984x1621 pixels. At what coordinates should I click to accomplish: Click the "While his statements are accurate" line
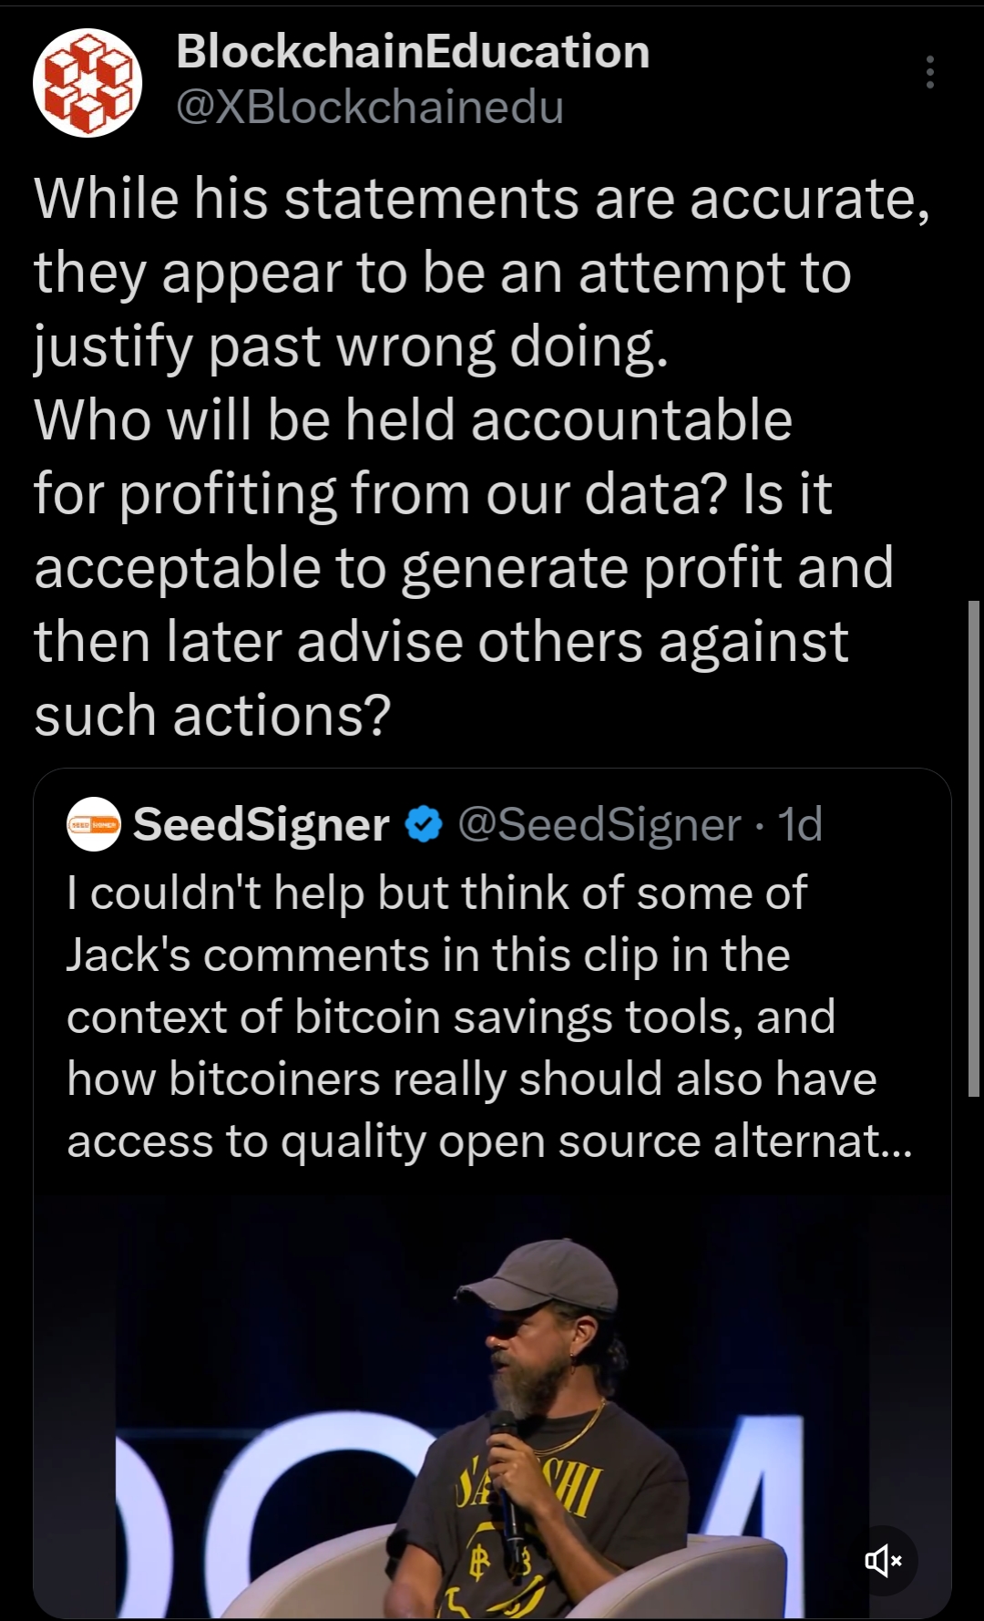tap(482, 199)
